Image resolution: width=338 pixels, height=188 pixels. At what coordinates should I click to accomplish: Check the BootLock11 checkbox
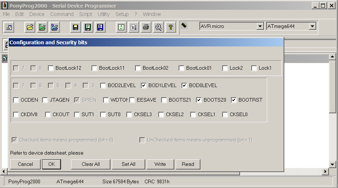tap(94, 68)
